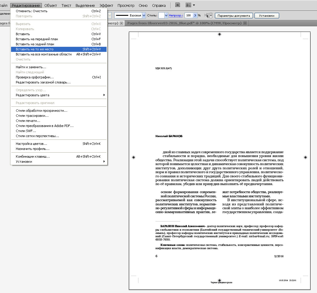Click the opacity 100 input field
The width and height of the screenshot is (317, 293).
[x=189, y=15]
